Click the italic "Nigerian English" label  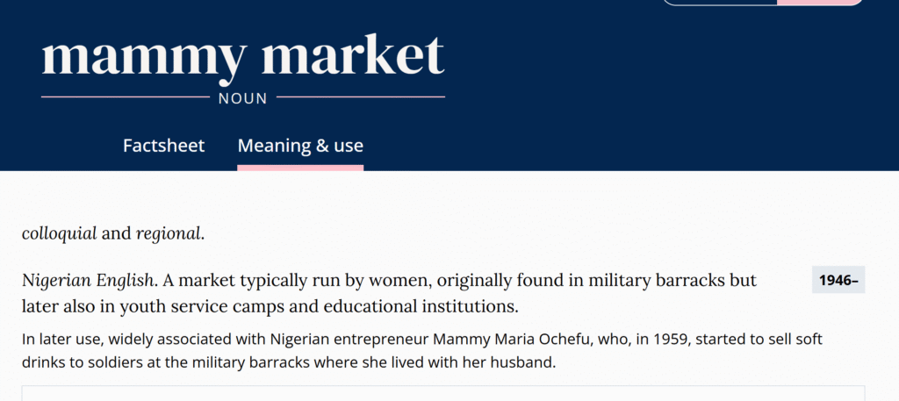point(89,281)
